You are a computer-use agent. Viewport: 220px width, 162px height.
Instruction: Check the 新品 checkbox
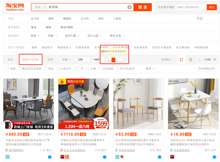[46, 68]
